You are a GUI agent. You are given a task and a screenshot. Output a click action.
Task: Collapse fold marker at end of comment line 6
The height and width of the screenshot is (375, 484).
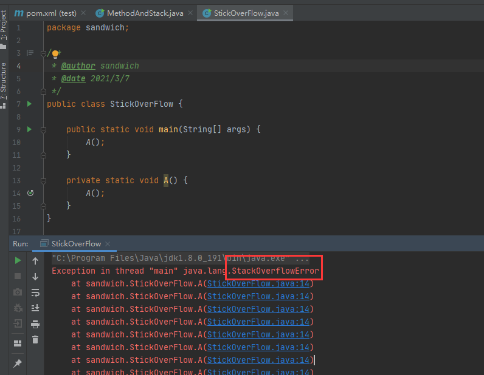(43, 92)
